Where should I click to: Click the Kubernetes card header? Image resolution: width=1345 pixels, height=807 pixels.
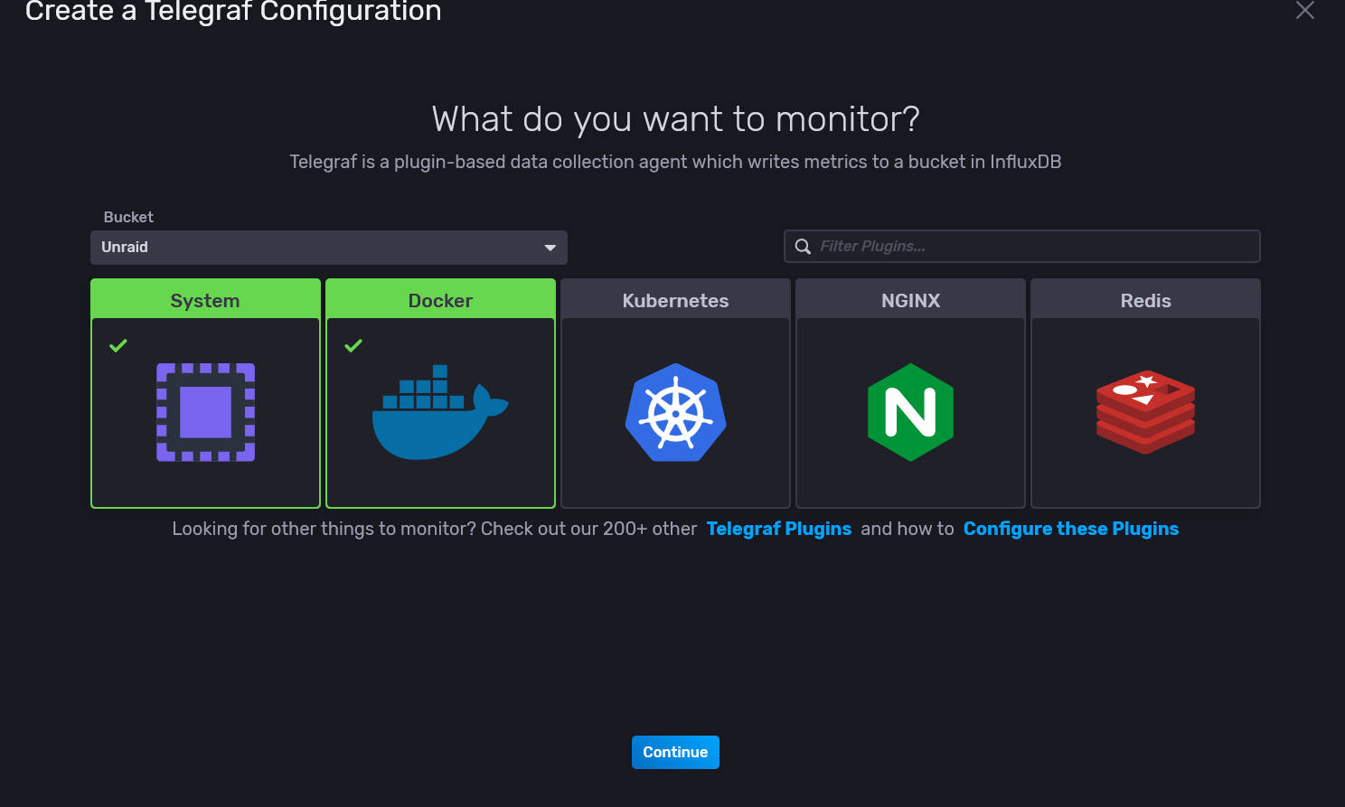[675, 300]
